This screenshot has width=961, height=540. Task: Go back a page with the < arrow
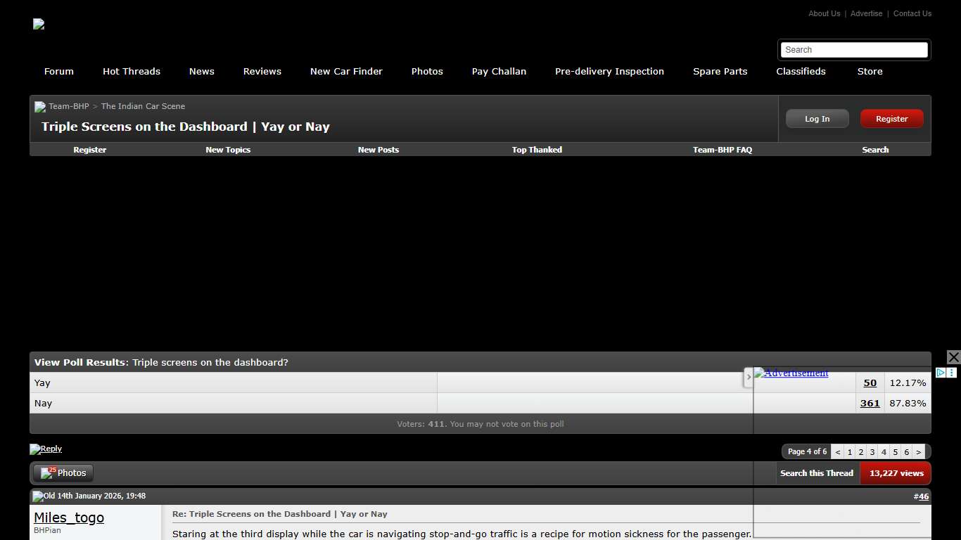point(837,451)
